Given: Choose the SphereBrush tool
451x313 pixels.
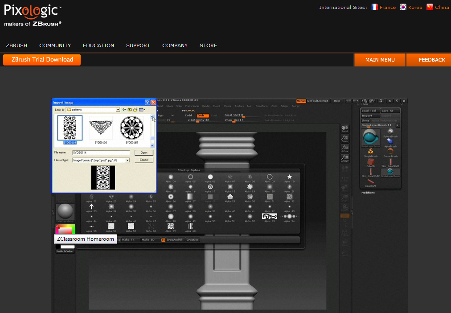Looking at the screenshot, I should pos(390,132).
